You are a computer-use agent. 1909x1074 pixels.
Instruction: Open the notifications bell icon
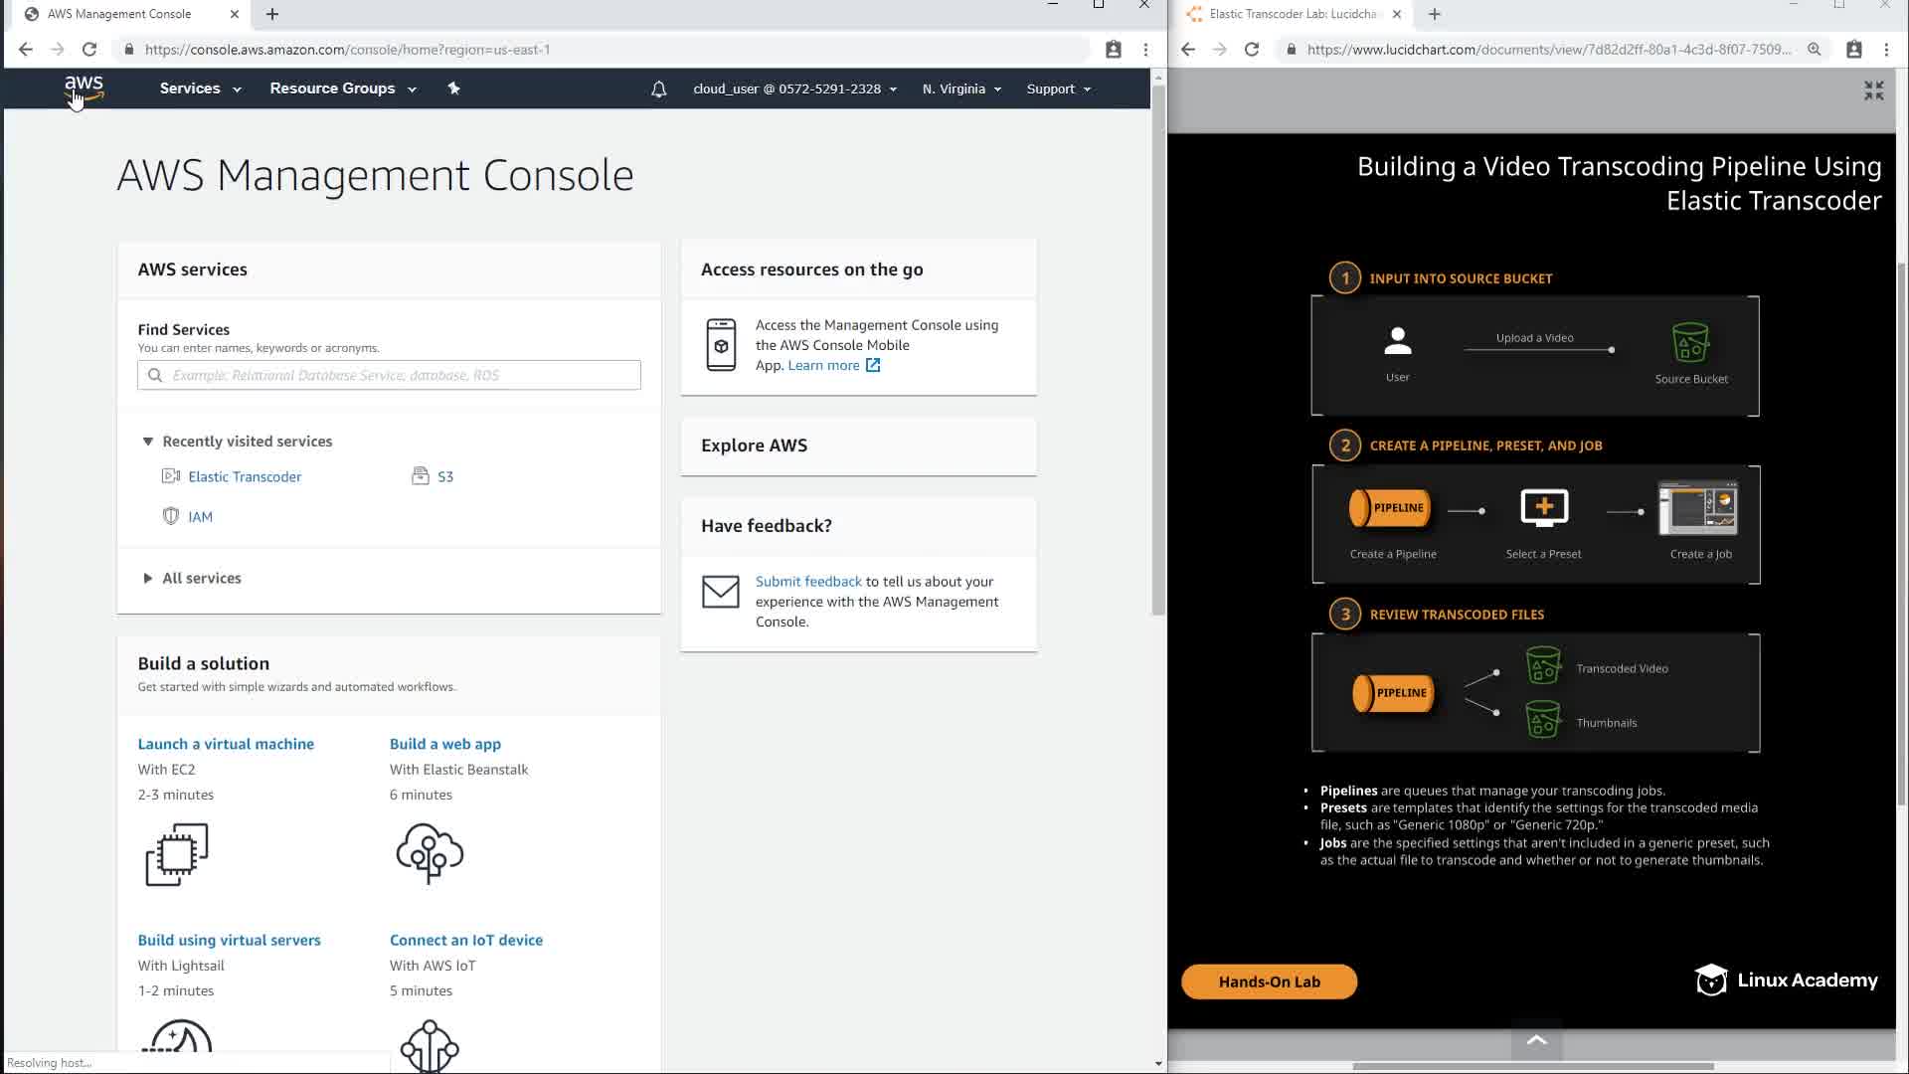click(x=658, y=89)
